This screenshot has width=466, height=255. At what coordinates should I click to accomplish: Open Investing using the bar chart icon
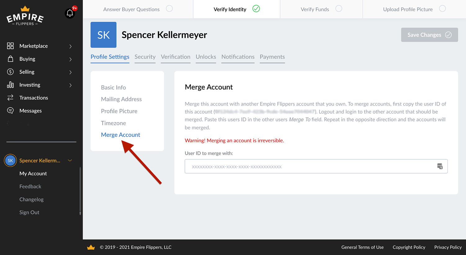10,84
